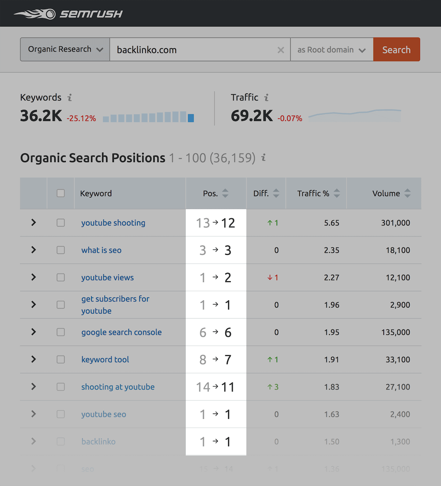Expand the 'what is seo' row
This screenshot has height=486, width=441.
click(x=33, y=250)
